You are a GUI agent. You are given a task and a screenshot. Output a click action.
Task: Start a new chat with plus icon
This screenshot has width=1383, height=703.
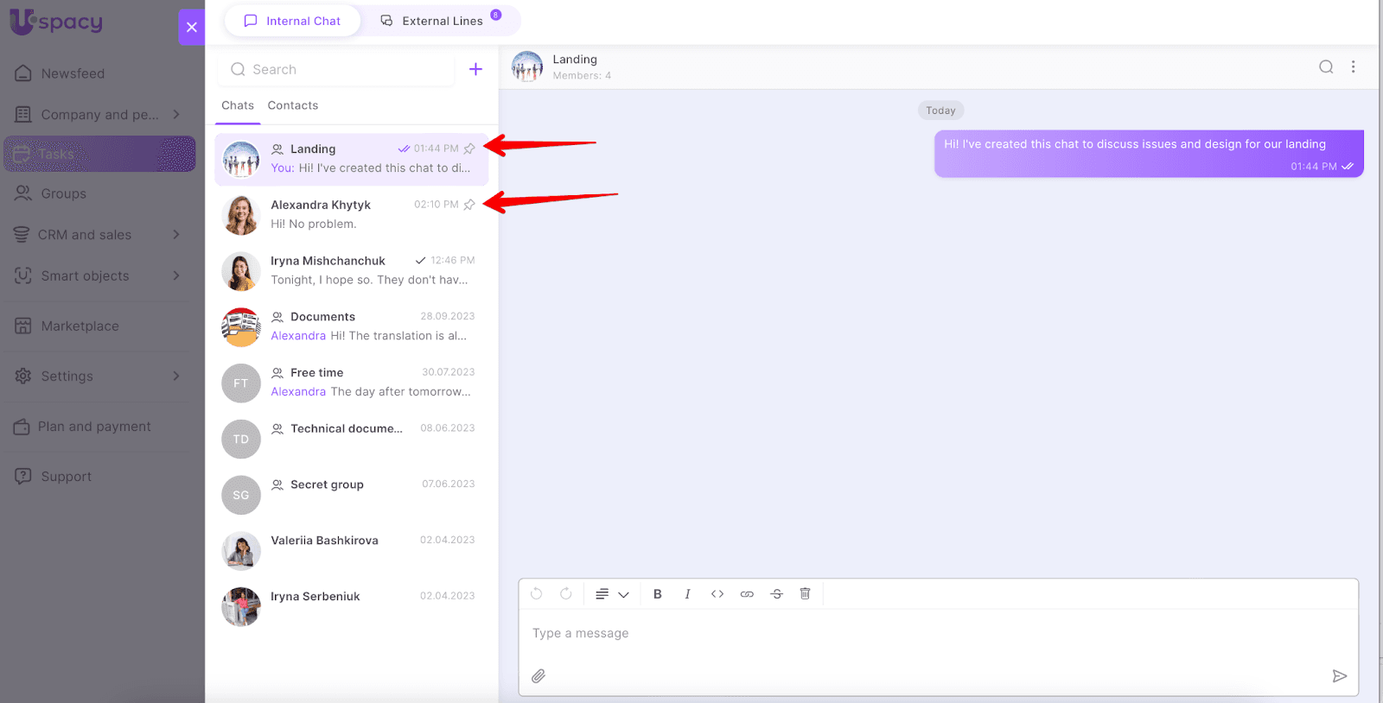coord(475,69)
